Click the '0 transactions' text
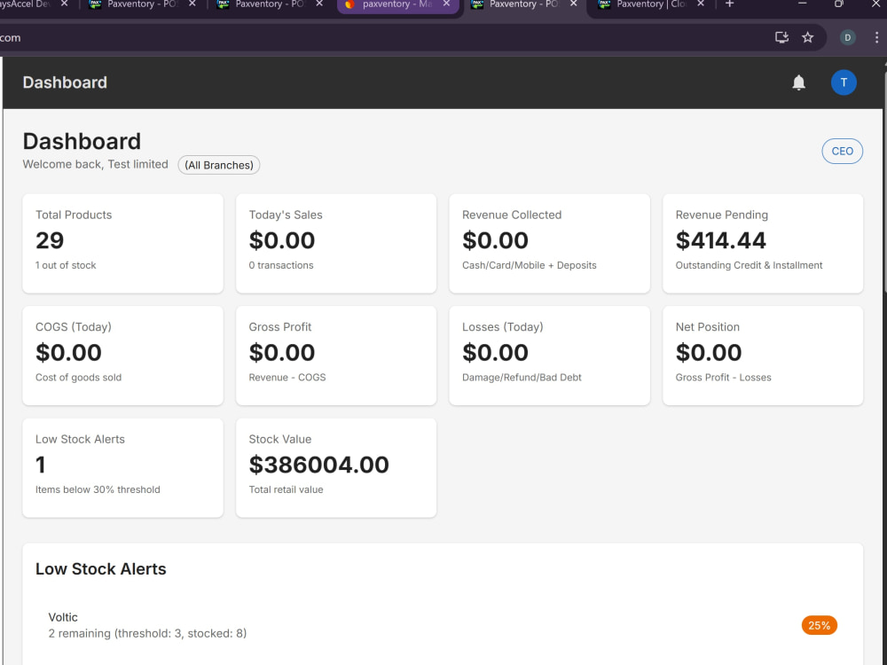Viewport: 887px width, 665px height. tap(281, 265)
